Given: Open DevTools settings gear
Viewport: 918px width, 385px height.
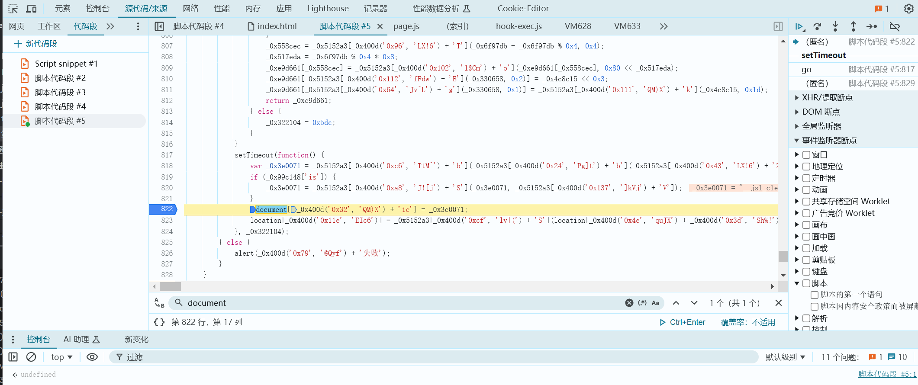Looking at the screenshot, I should 908,9.
